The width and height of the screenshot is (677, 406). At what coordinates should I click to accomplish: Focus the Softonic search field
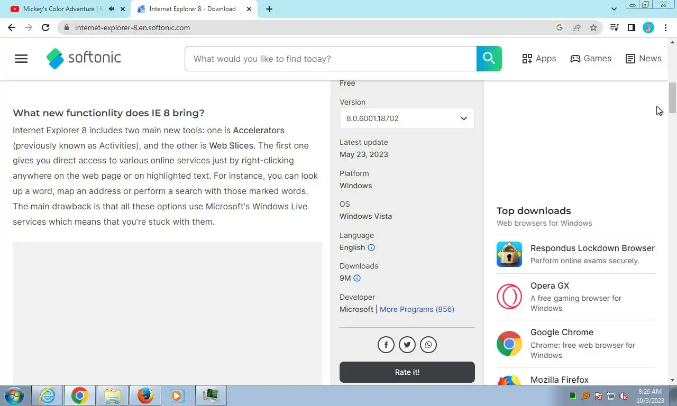pyautogui.click(x=331, y=59)
